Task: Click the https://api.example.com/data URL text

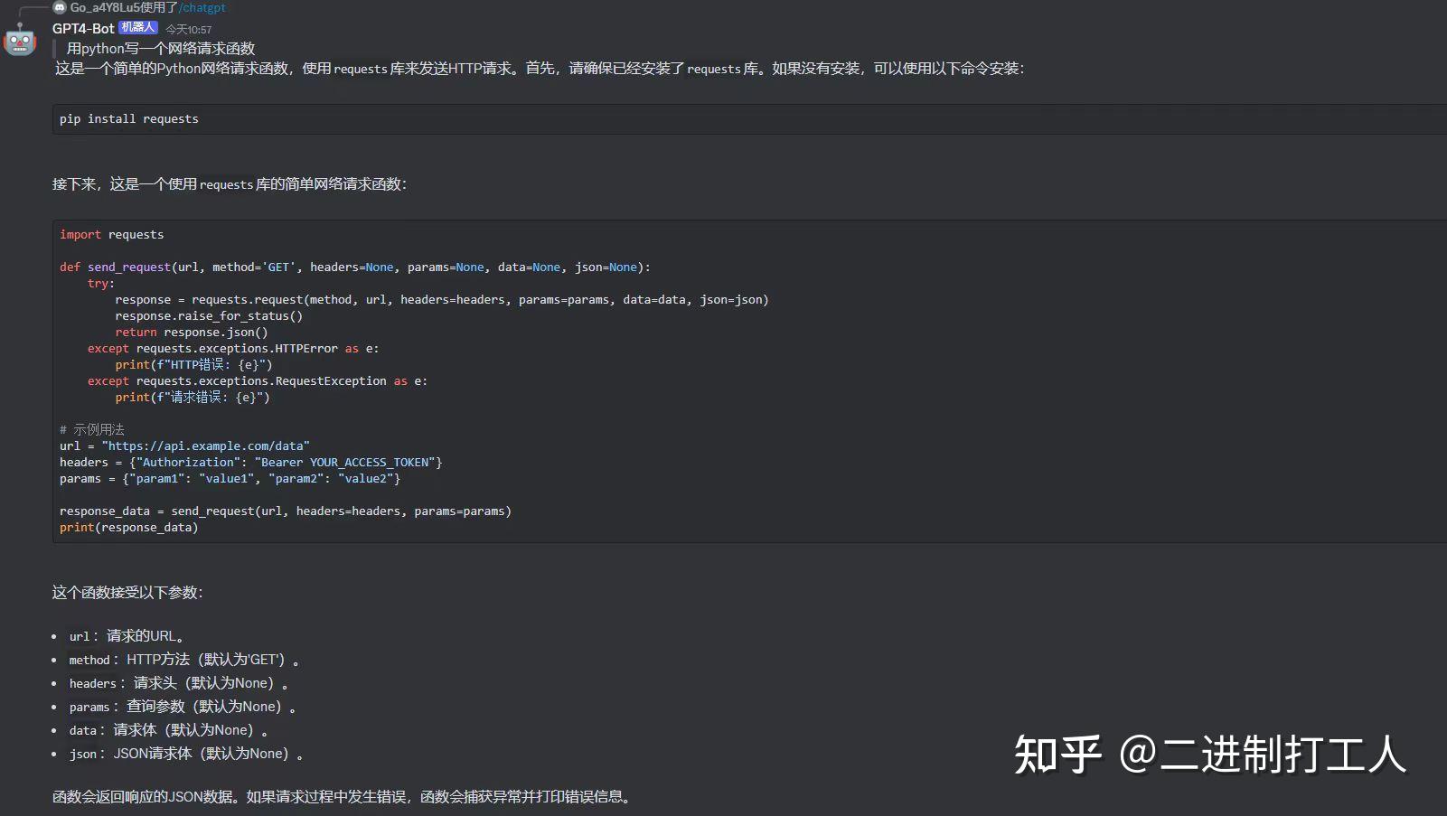Action: (208, 446)
